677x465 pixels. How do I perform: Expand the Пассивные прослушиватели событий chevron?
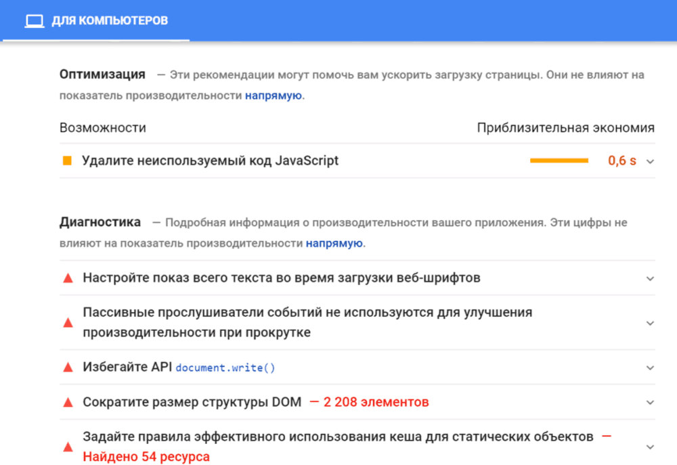[650, 324]
